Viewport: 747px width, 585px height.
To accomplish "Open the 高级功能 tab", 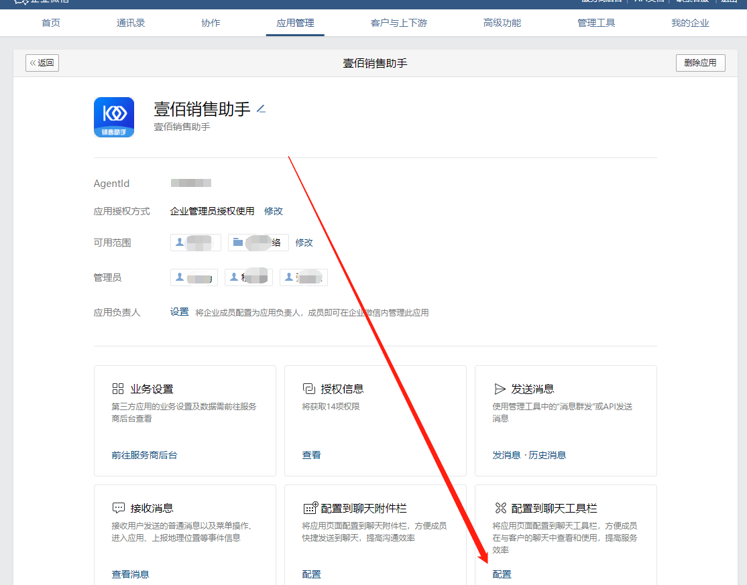I will (x=502, y=23).
